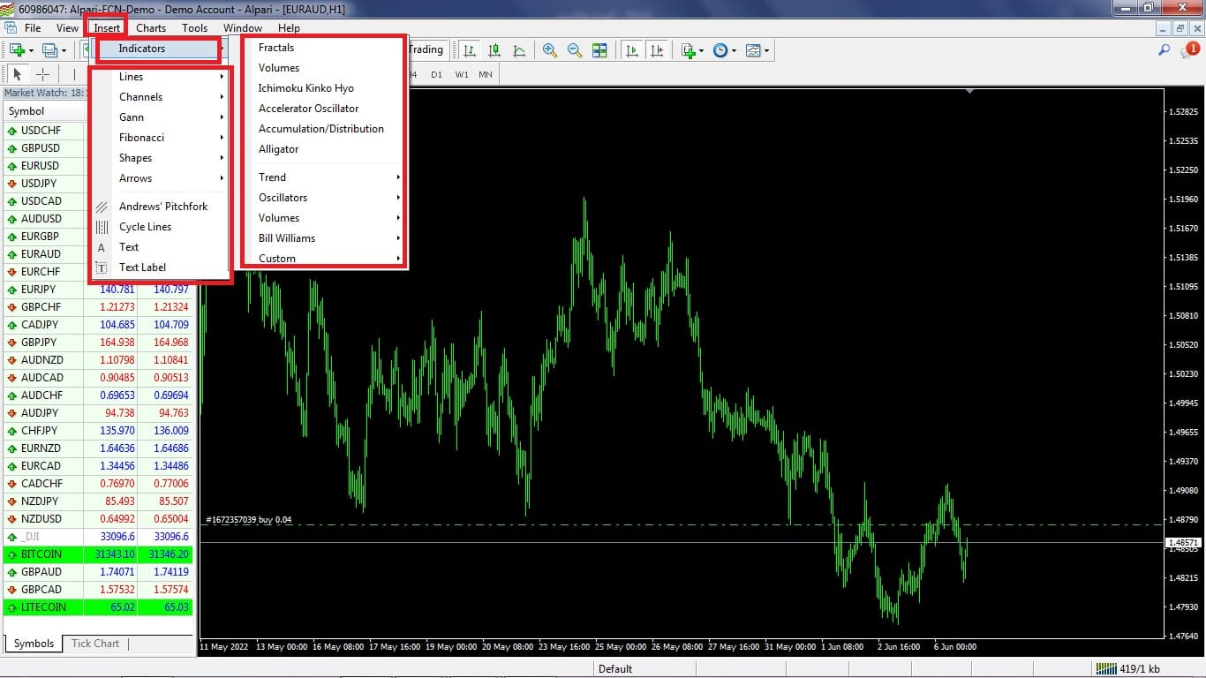The height and width of the screenshot is (678, 1206).
Task: Open the File menu
Action: coord(33,28)
